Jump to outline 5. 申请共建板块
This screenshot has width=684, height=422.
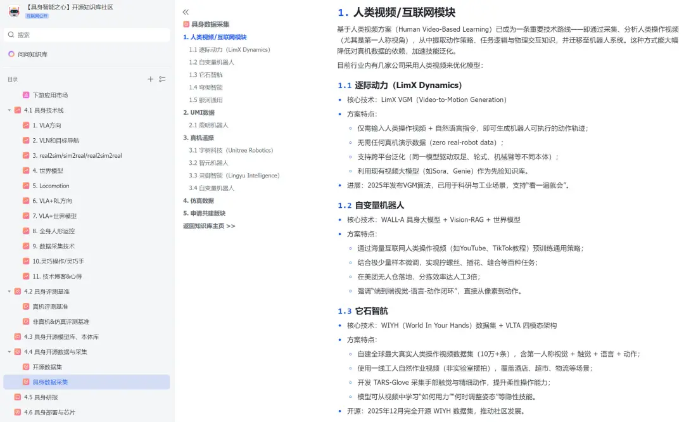pos(204,214)
